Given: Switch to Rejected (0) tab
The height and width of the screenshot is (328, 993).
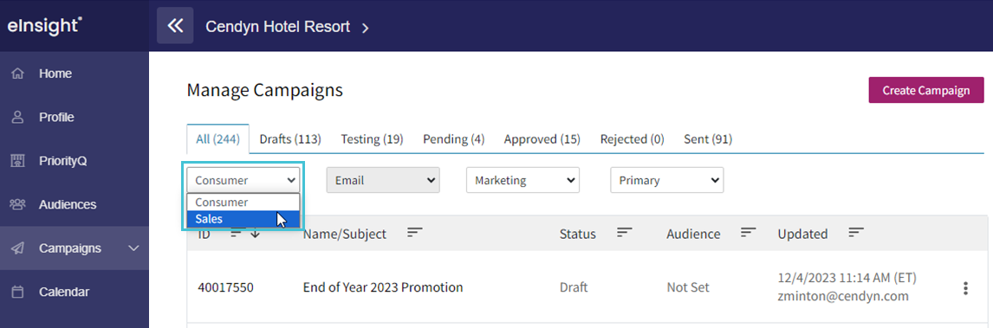Looking at the screenshot, I should pyautogui.click(x=632, y=139).
